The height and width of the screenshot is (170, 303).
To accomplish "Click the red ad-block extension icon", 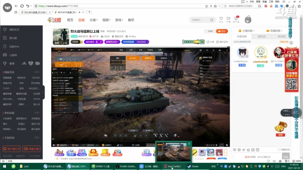I will (266, 6).
